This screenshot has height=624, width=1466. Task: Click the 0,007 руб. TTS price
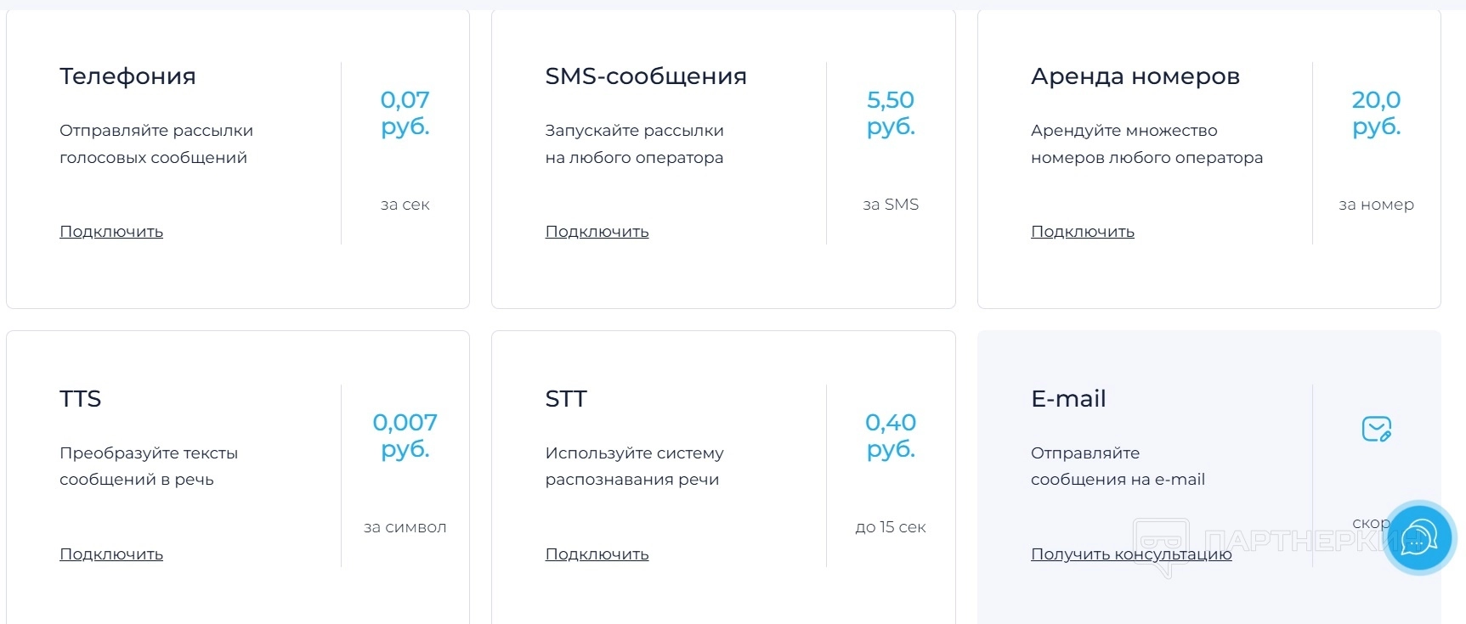[405, 435]
